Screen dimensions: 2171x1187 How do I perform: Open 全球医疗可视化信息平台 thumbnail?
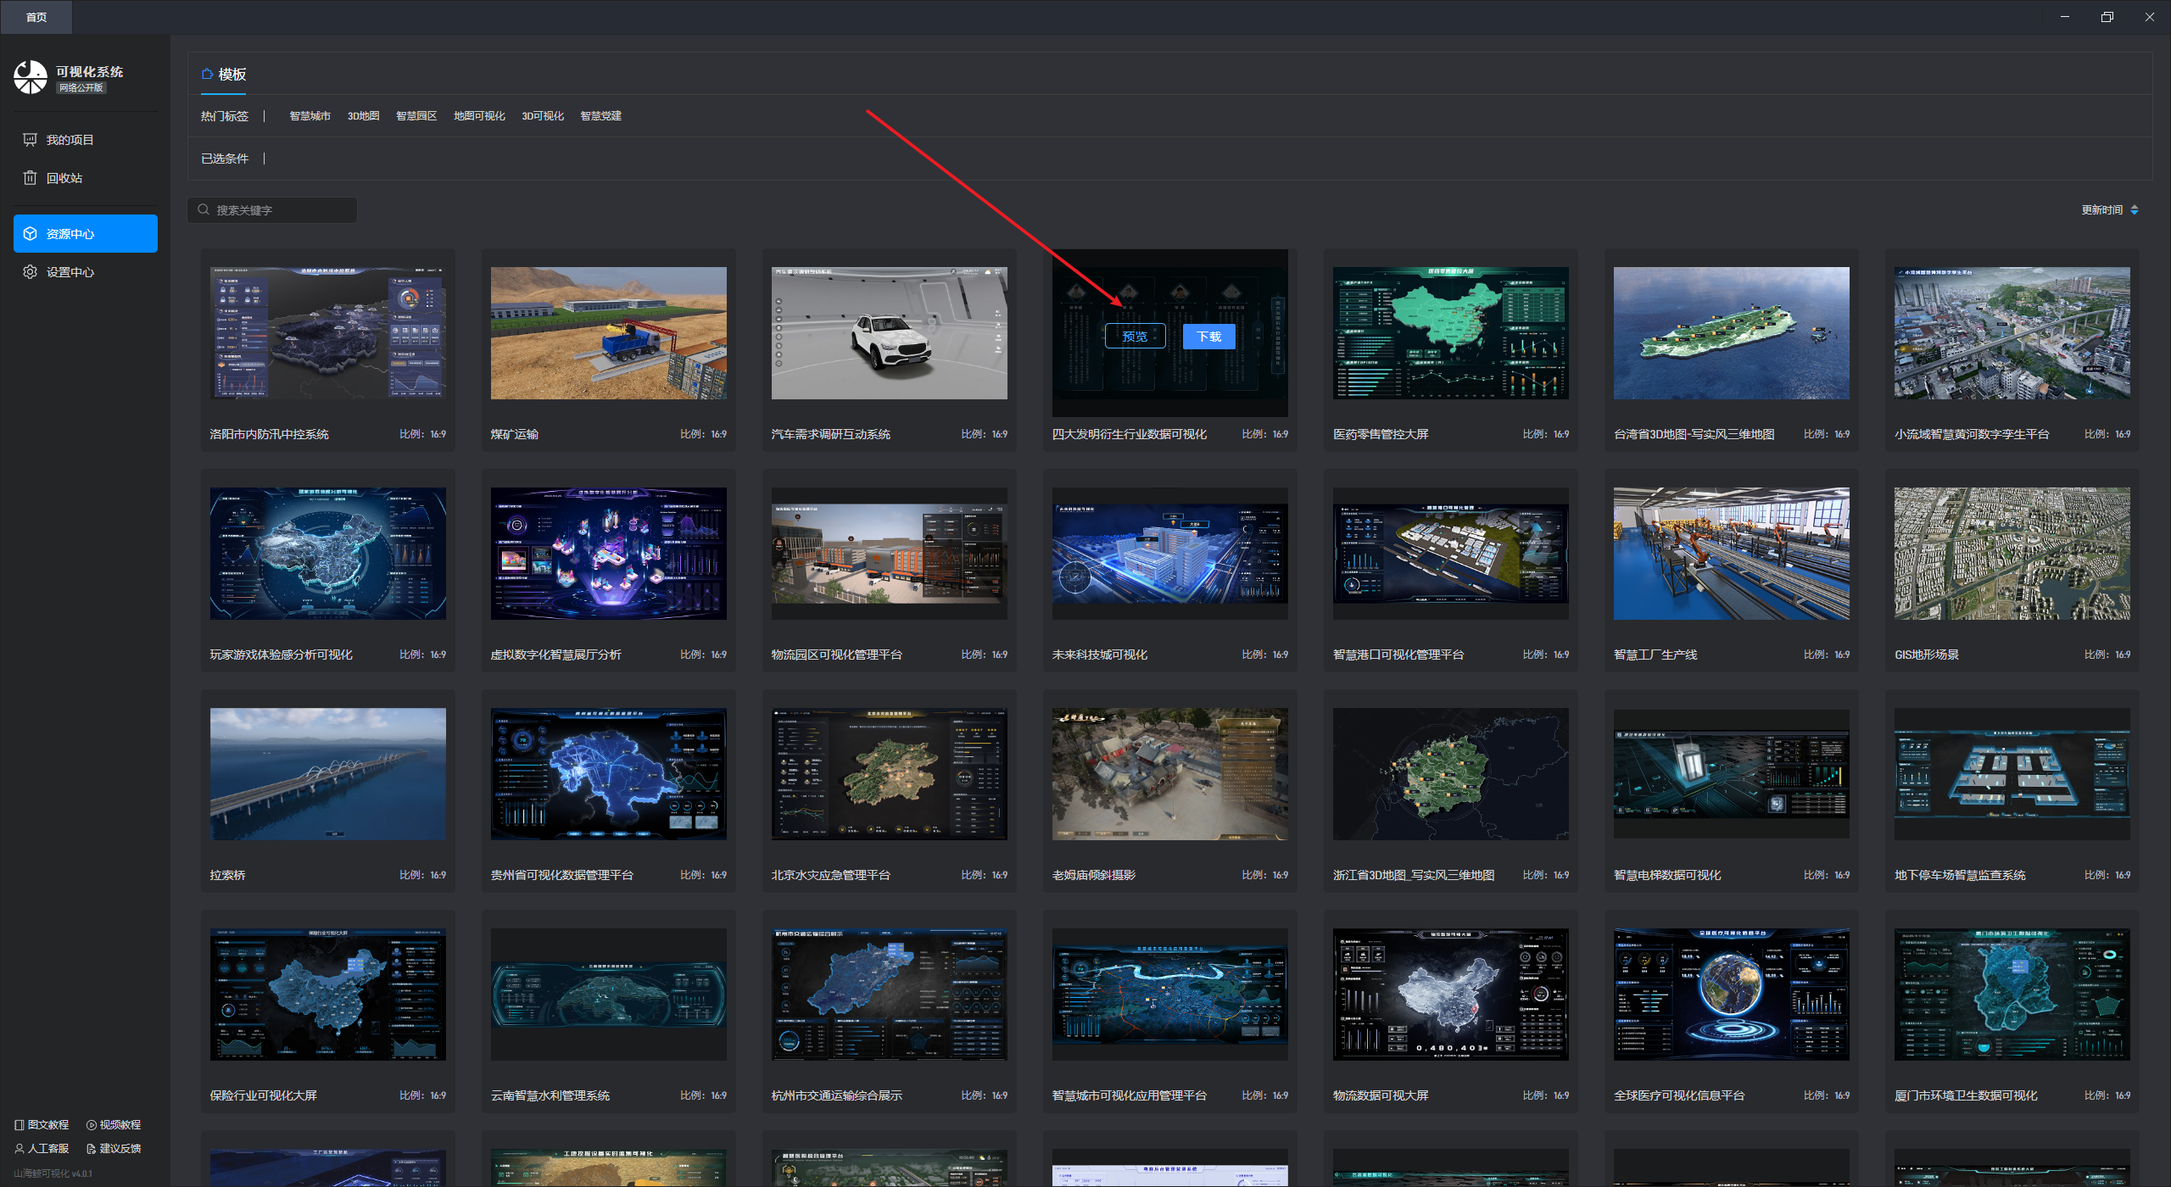click(1731, 994)
